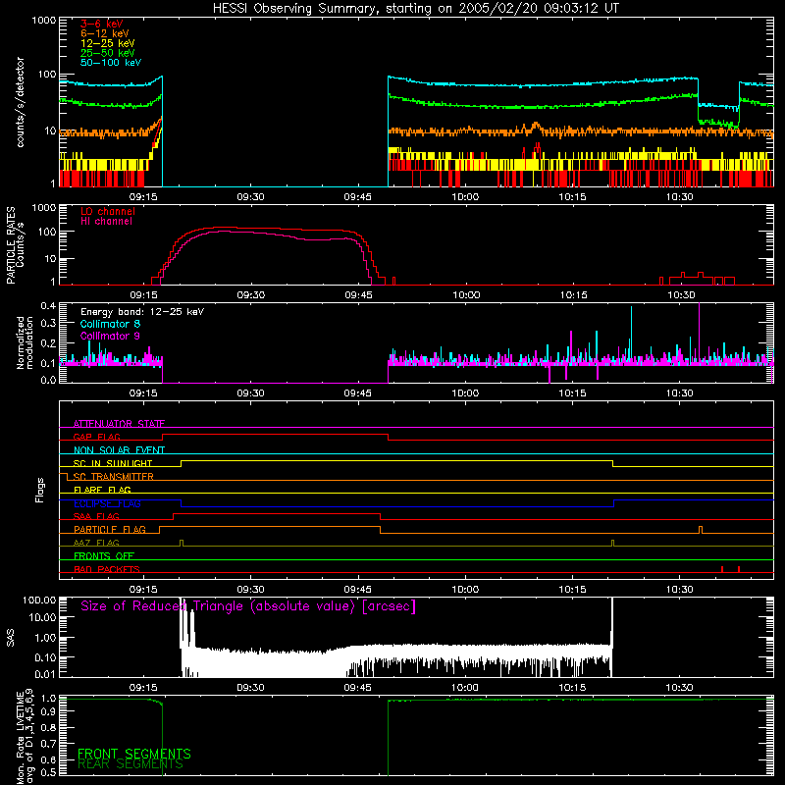Image resolution: width=785 pixels, height=785 pixels.
Task: Select the blue ECLIPSE_FLAG label
Action: click(107, 503)
